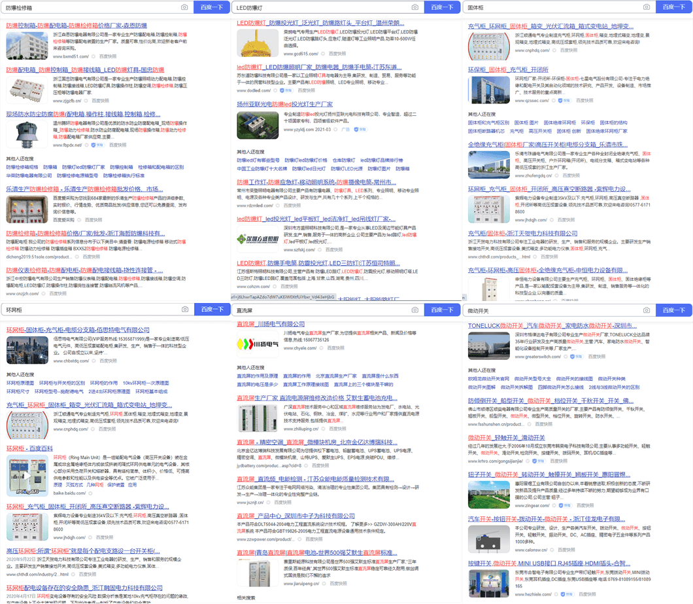Open image search camera in 固体柜 search bar
Screen dimensions: 693x604
(647, 7)
